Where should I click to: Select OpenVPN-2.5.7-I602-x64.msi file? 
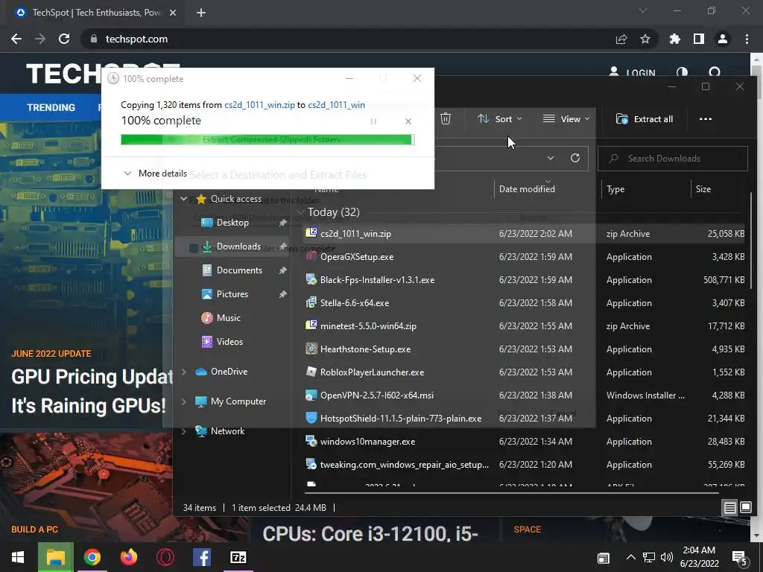point(524,395)
